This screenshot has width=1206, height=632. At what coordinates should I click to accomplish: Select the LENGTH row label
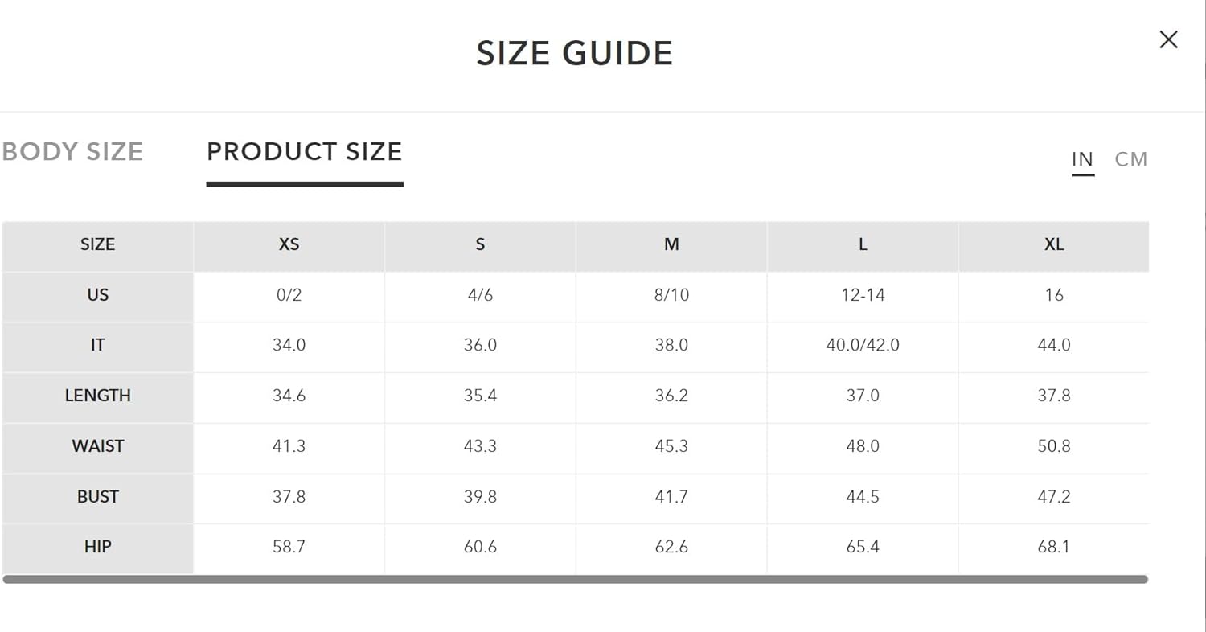97,396
